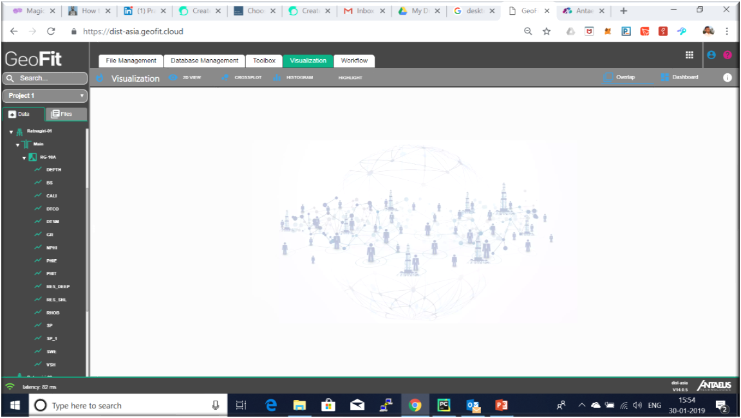This screenshot has width=741, height=418.
Task: Switch to the Files panel tab
Action: pos(66,114)
